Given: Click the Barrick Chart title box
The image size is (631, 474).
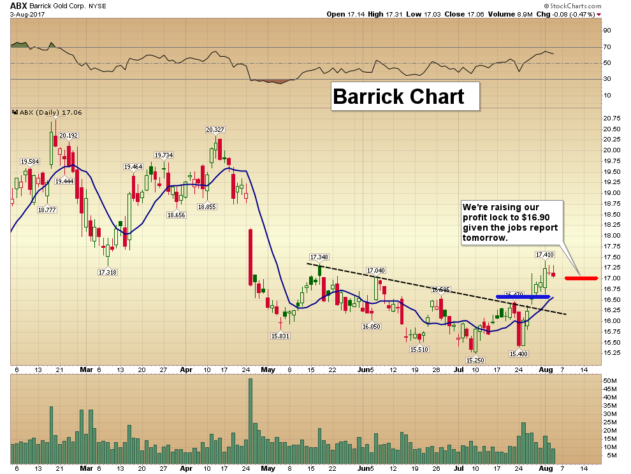Looking at the screenshot, I should click(x=405, y=97).
